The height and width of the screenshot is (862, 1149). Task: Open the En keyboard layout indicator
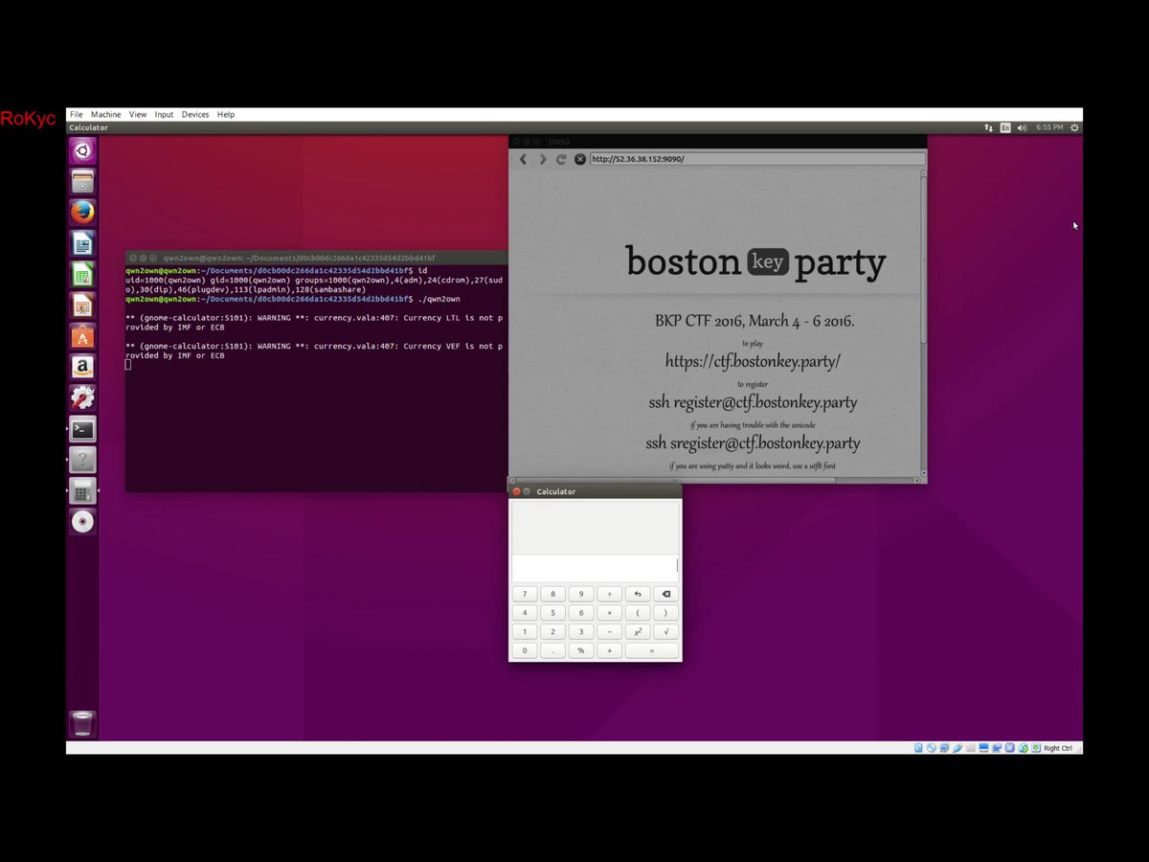coord(1005,127)
